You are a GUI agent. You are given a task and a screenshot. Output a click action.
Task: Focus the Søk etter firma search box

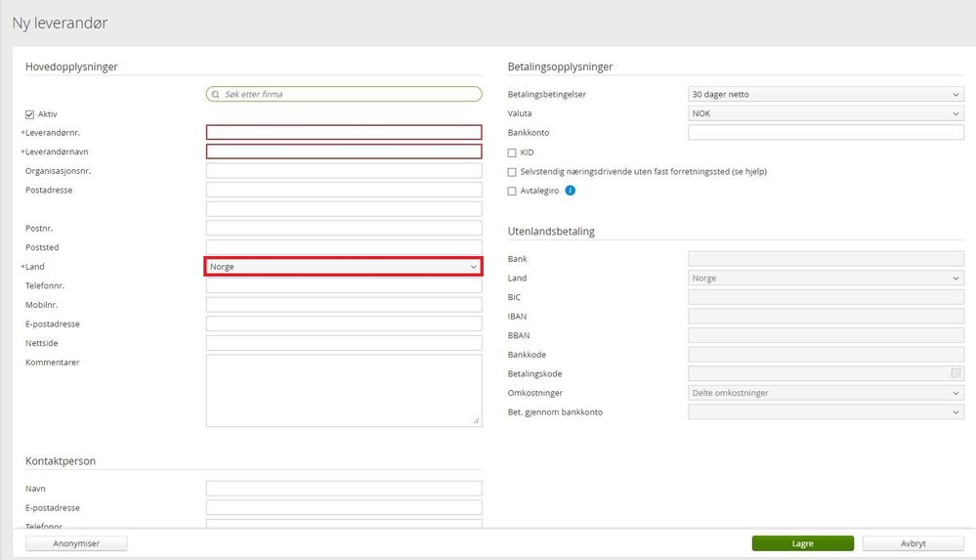tap(352, 95)
